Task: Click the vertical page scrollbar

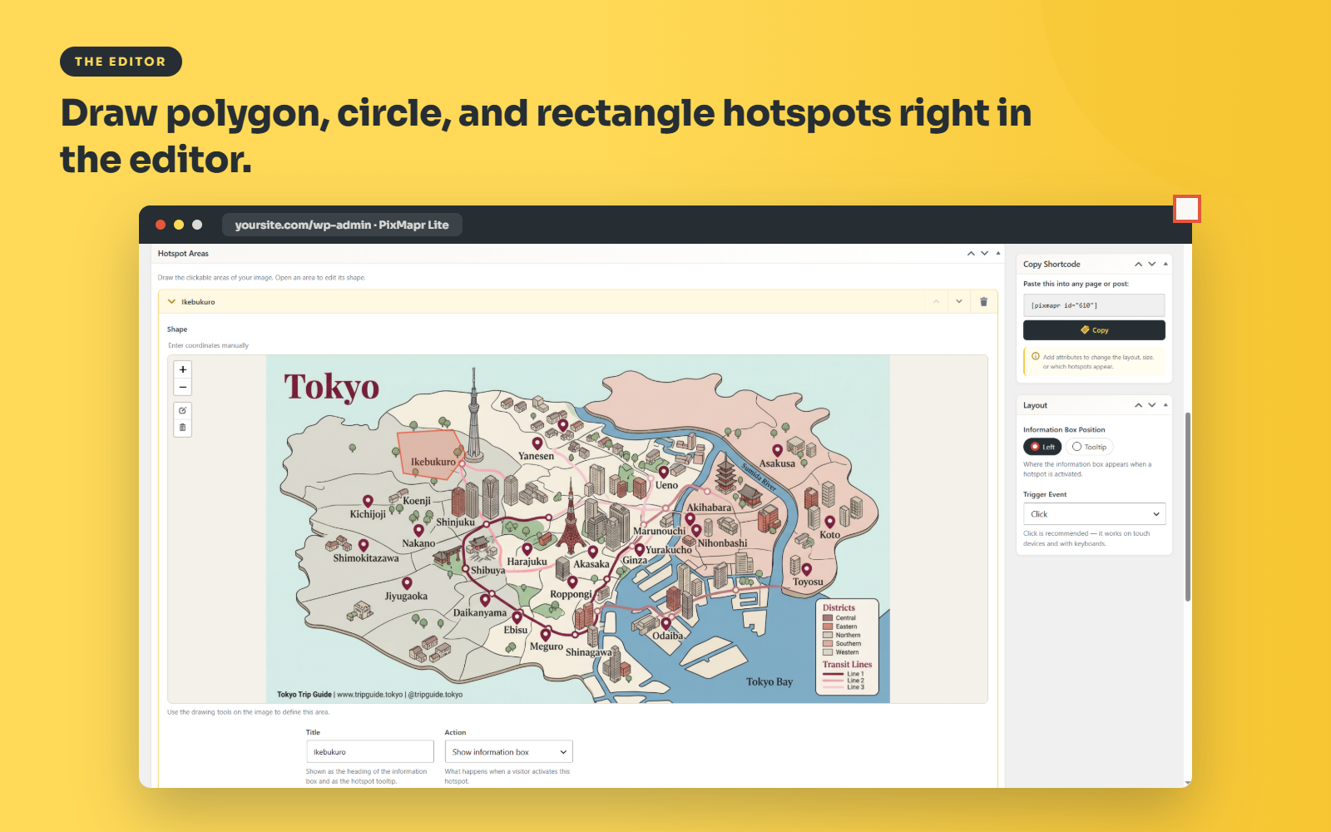Action: (x=1187, y=506)
